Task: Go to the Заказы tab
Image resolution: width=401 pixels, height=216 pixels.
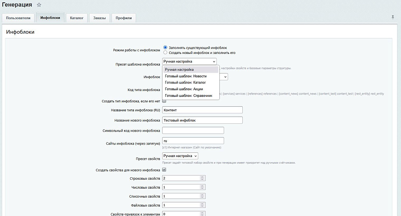Action: pos(99,18)
